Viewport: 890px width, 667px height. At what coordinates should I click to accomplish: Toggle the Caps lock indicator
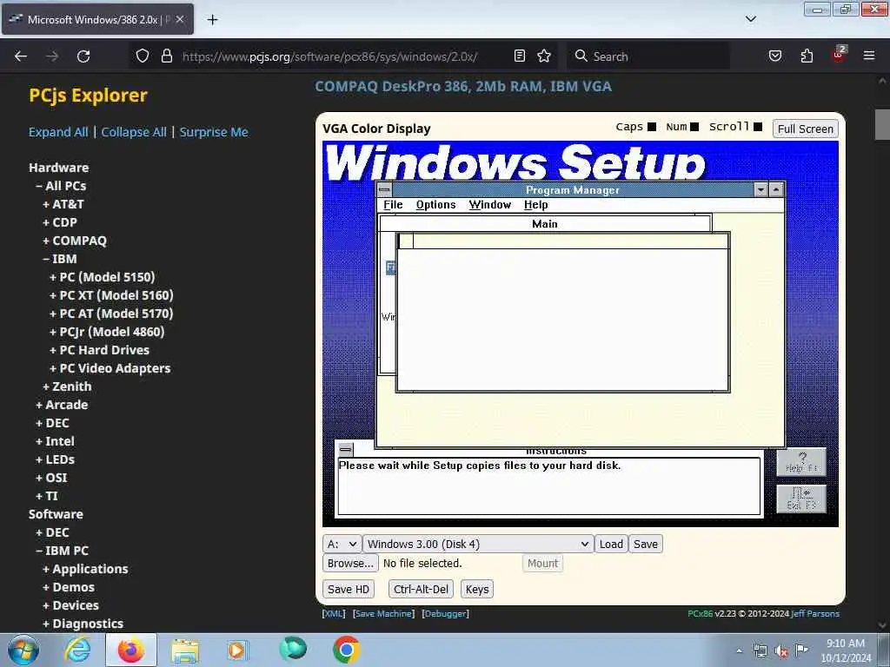click(652, 127)
